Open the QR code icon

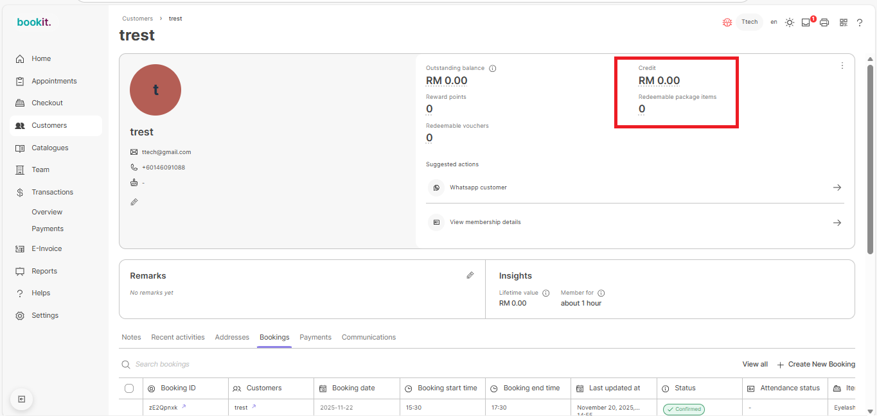coord(844,22)
